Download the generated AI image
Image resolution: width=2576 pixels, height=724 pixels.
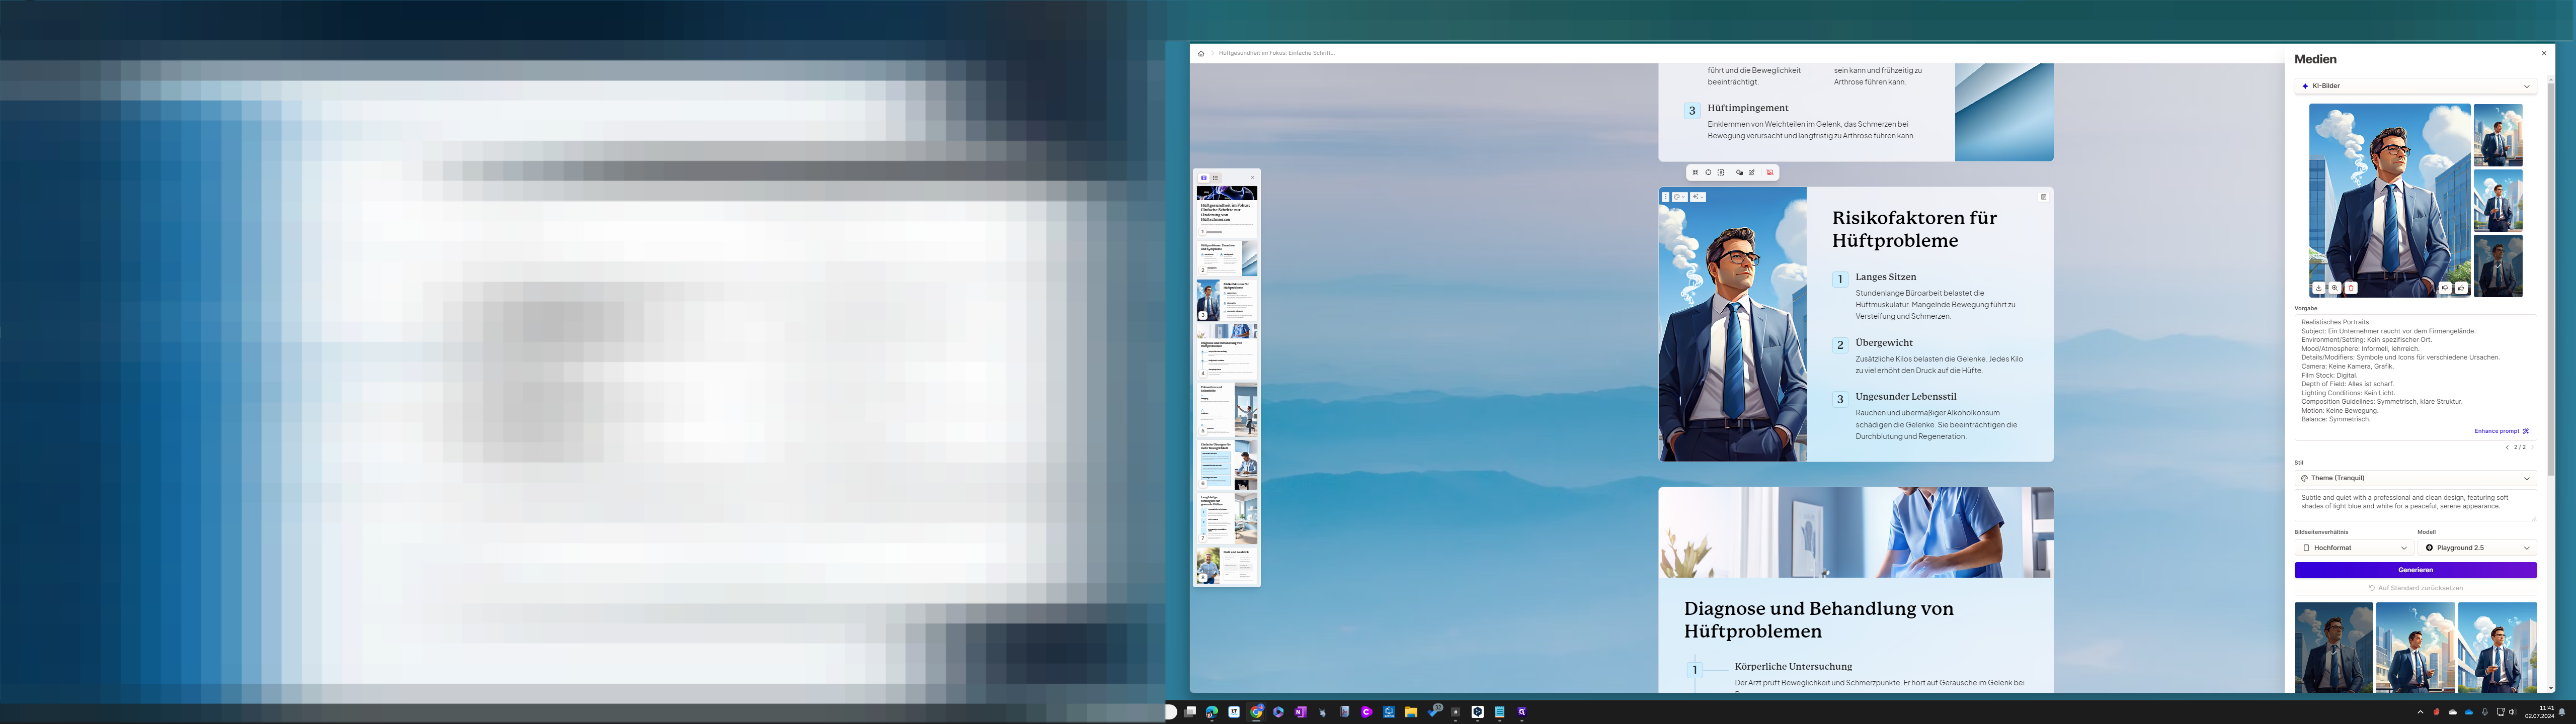[x=2319, y=288]
